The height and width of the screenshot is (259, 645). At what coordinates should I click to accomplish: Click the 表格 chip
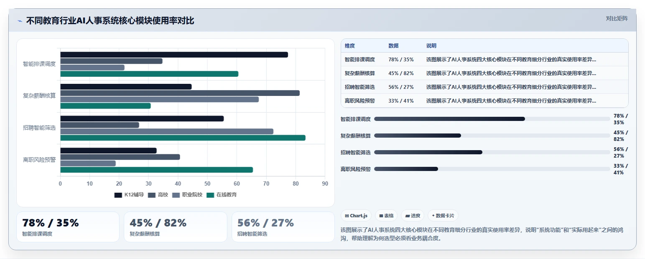coord(386,216)
